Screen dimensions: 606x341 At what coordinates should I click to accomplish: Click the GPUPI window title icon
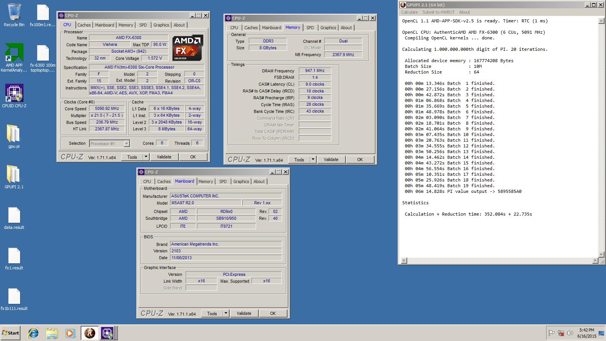coord(403,5)
